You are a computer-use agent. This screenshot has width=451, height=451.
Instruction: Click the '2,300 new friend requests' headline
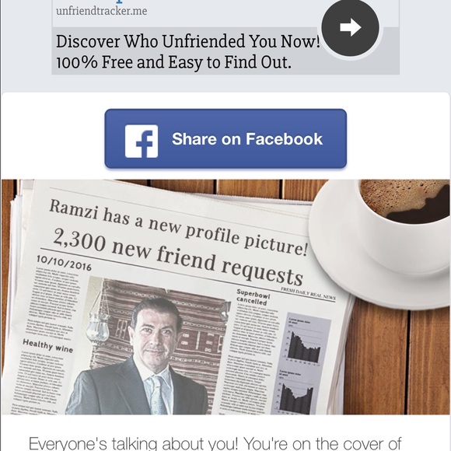(x=178, y=257)
